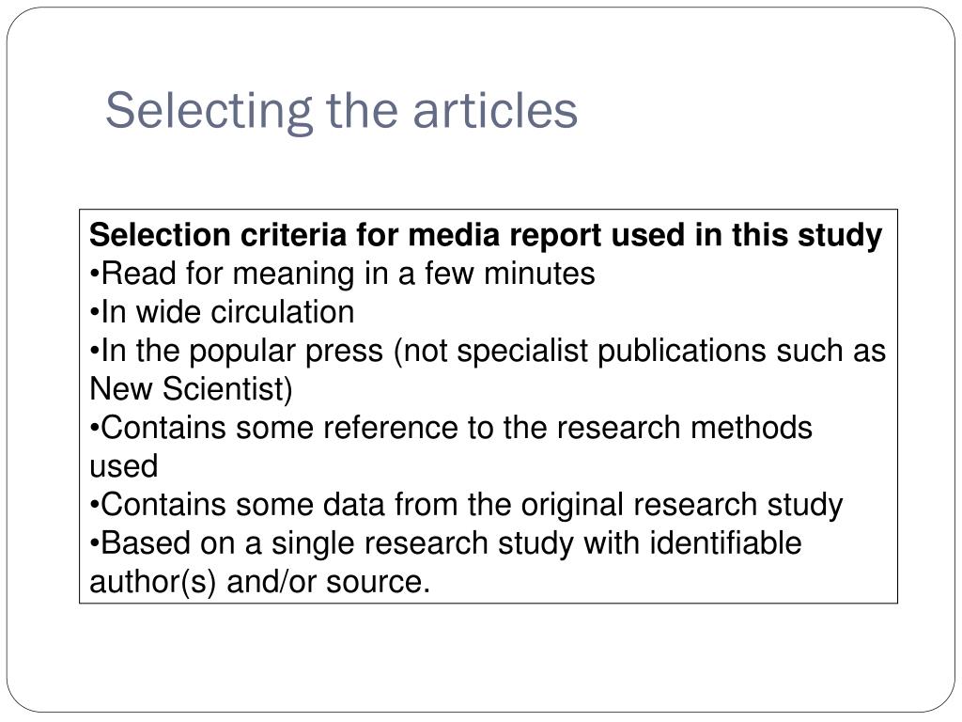Click the word 'Selecting' in the title
The width and height of the screenshot is (962, 722).
[x=209, y=111]
